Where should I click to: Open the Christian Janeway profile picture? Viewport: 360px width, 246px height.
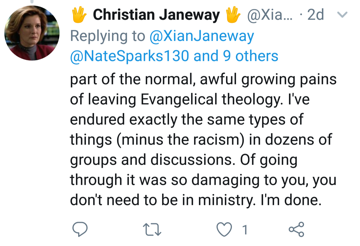pyautogui.click(x=32, y=33)
